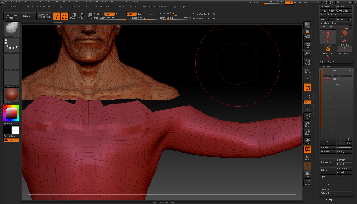
Task: Toggle Zadd sculpting mode
Action: pos(132,14)
